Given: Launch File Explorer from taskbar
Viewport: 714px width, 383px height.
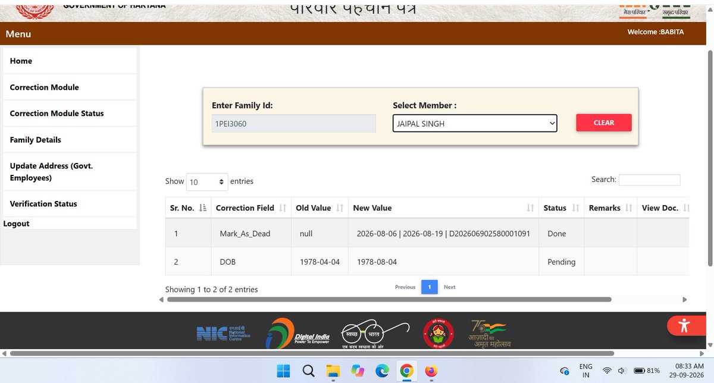Looking at the screenshot, I should pyautogui.click(x=333, y=371).
